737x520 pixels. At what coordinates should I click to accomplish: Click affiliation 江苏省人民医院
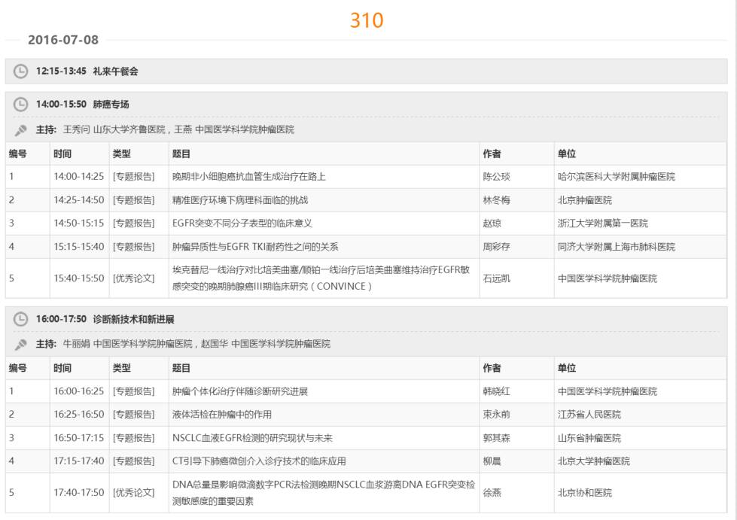coord(589,415)
